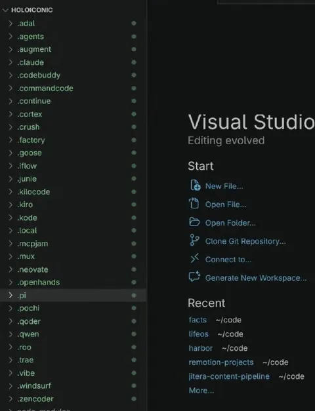The image size is (315, 411).
Task: Click Generate New Workspace... link
Action: 256,278
